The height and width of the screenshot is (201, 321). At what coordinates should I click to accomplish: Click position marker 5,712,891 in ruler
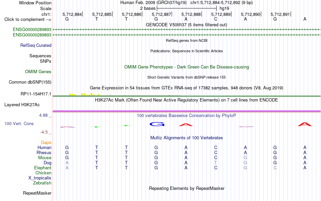(x=280, y=14)
